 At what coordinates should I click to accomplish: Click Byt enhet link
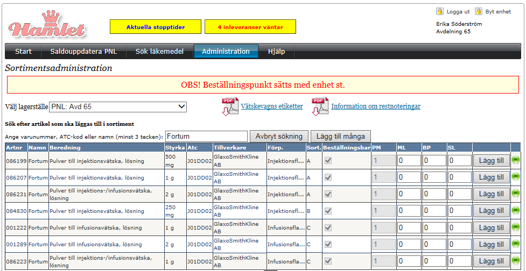click(x=498, y=11)
